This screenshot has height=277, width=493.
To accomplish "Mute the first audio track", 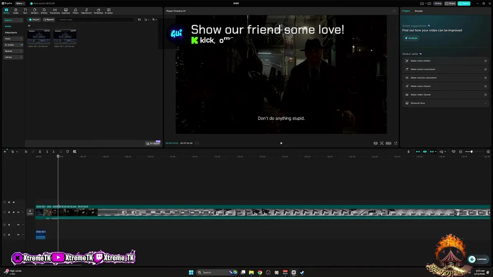I will [x=18, y=224].
